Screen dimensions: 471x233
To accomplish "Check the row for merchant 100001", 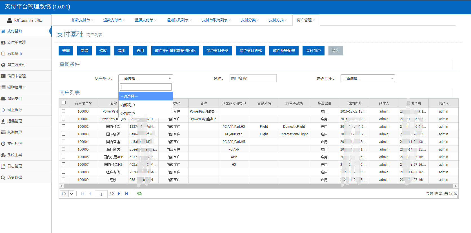I will coord(64,119).
